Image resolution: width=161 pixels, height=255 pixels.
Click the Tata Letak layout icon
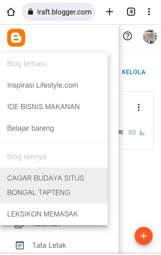pyautogui.click(x=20, y=245)
